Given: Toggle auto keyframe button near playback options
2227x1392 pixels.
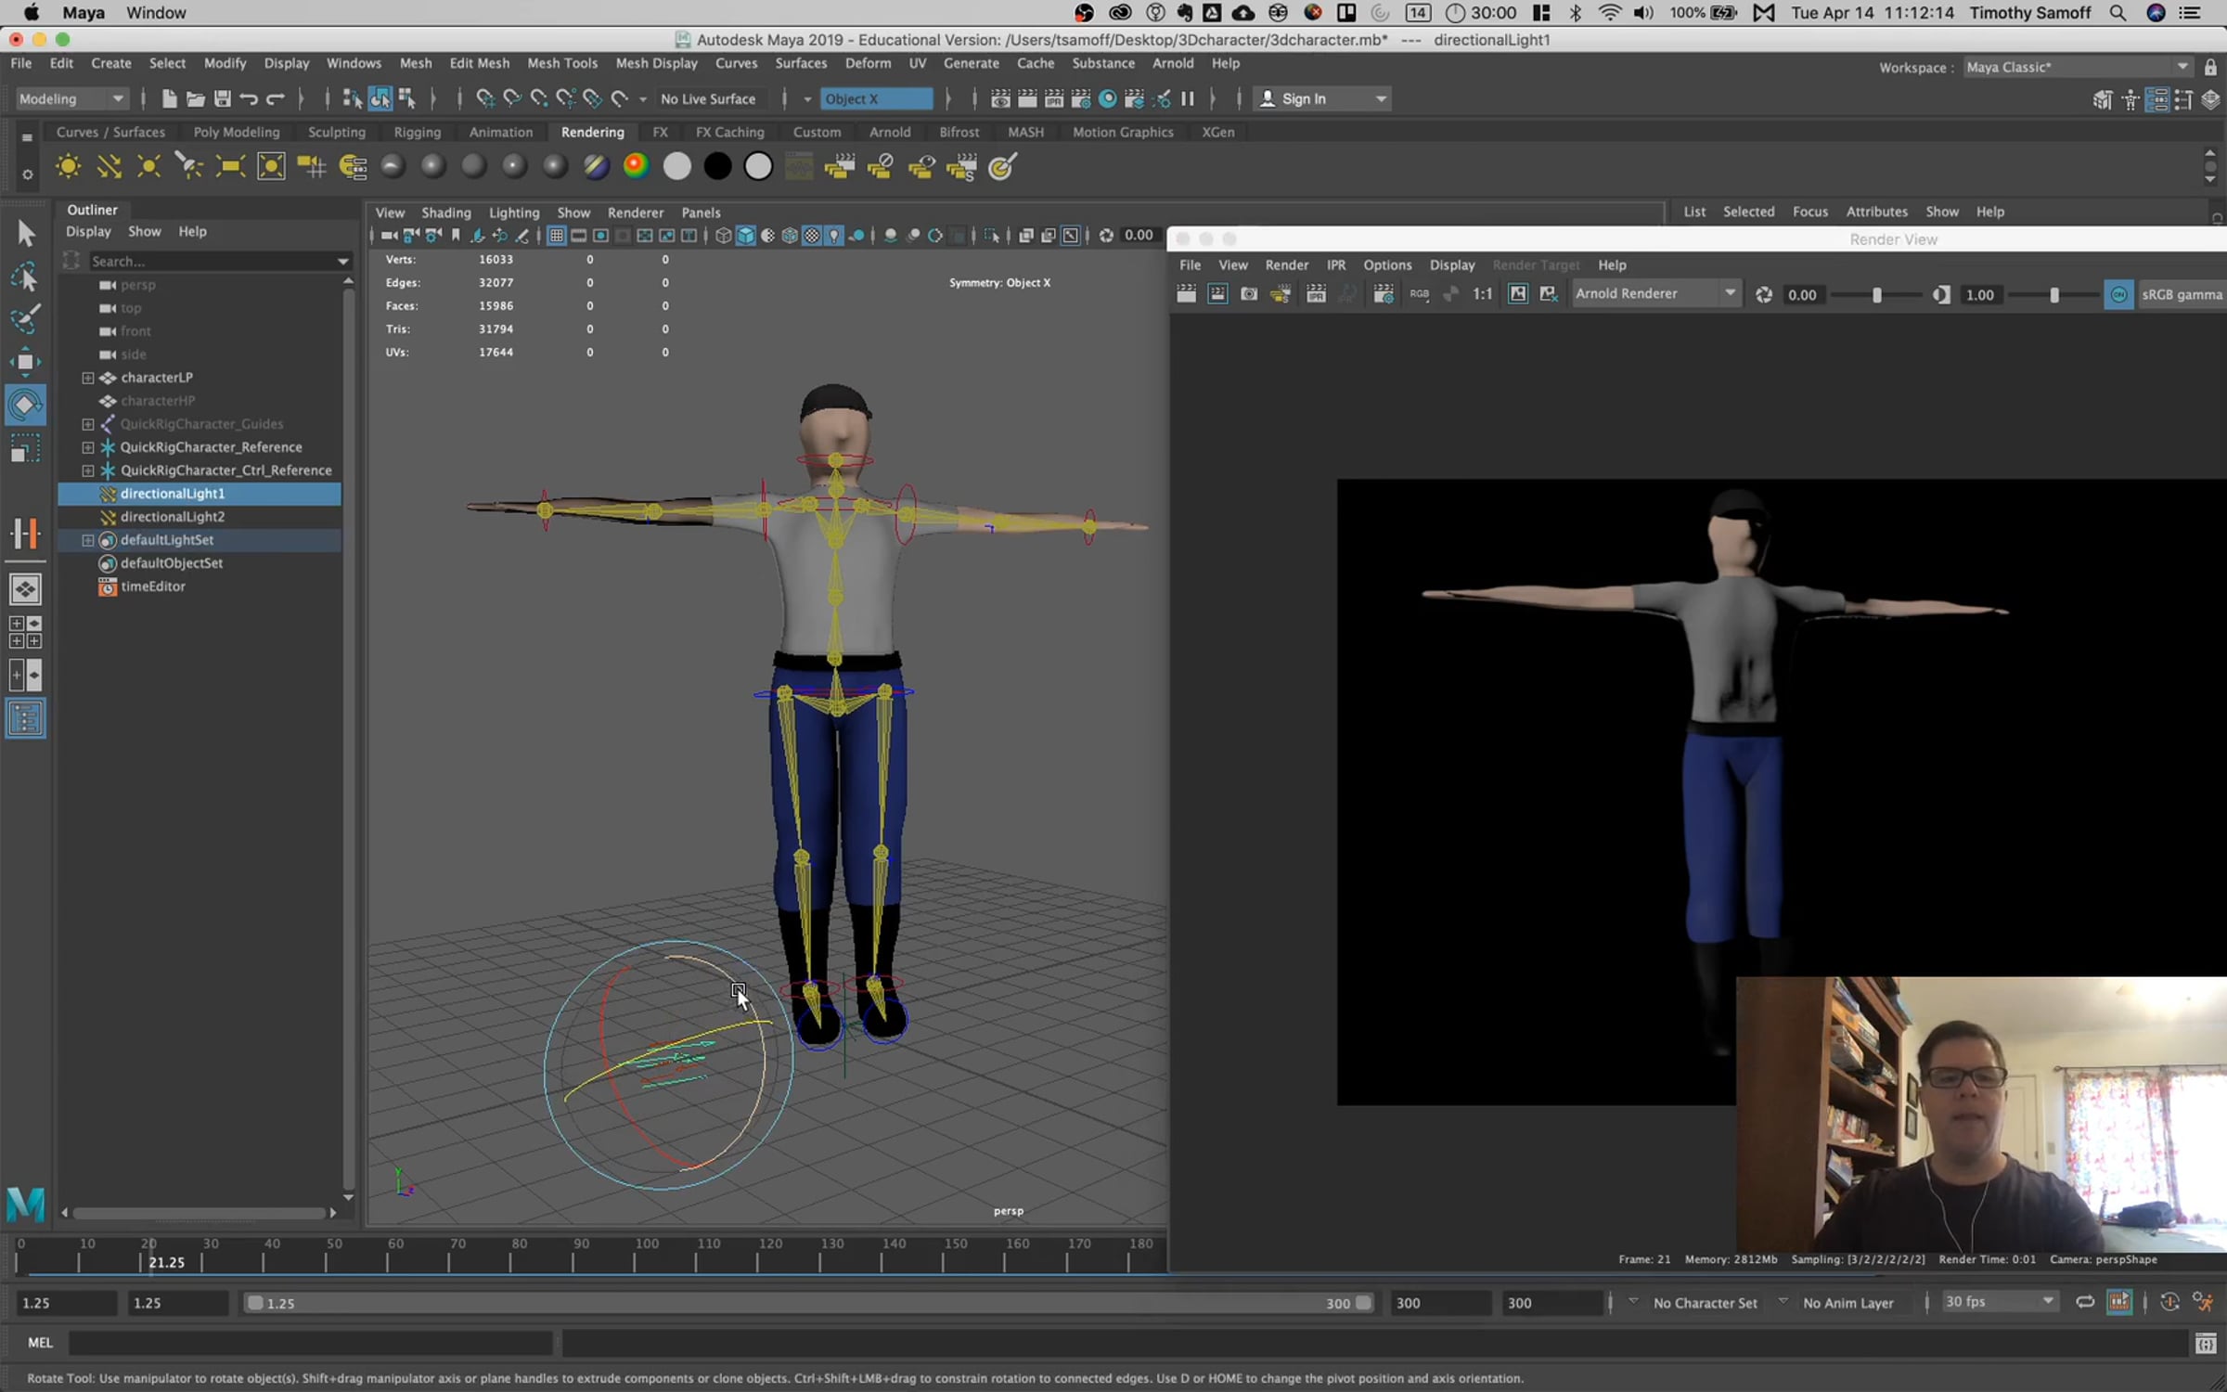Looking at the screenshot, I should click(x=2169, y=1303).
